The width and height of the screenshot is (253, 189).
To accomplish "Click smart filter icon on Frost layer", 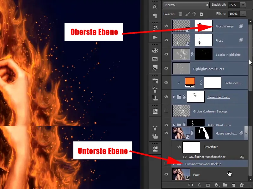I will (x=241, y=40).
